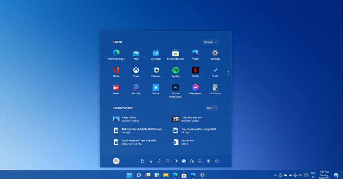Screen dimensions: 343x179
Task: Open the 7-Zip File Manager recommendation
Action: click(x=192, y=119)
